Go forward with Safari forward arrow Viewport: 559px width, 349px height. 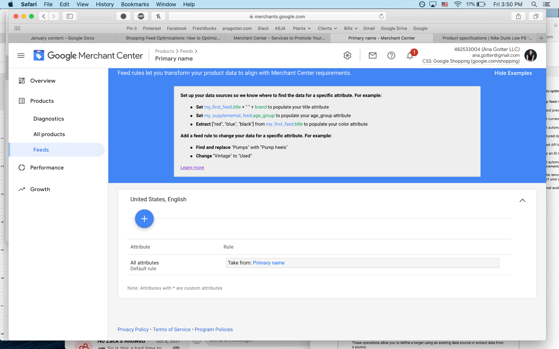(54, 16)
